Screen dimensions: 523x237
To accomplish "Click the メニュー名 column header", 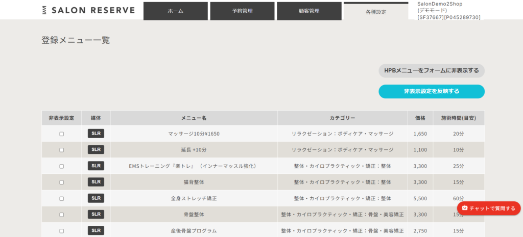I will point(194,118).
